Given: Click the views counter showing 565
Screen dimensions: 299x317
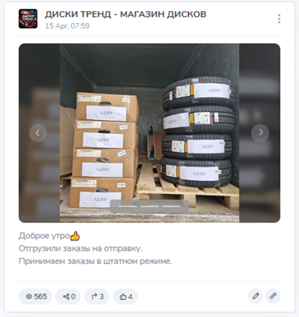Looking at the screenshot, I should tap(35, 296).
